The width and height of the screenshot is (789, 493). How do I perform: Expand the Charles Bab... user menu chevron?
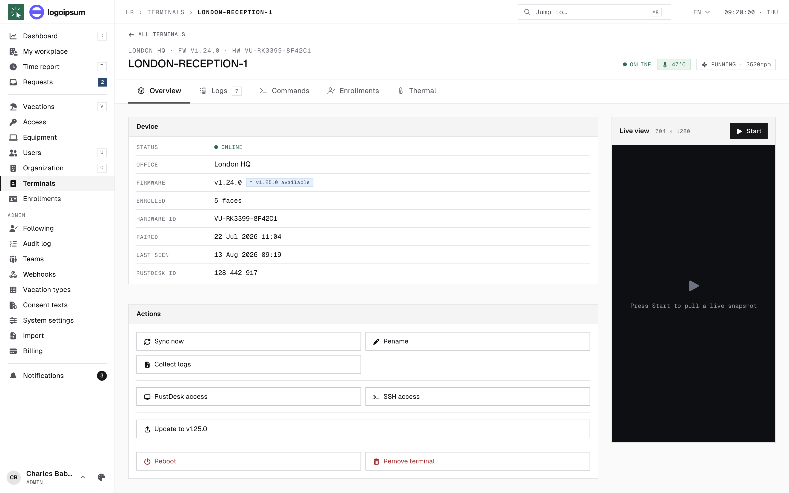[x=83, y=477]
